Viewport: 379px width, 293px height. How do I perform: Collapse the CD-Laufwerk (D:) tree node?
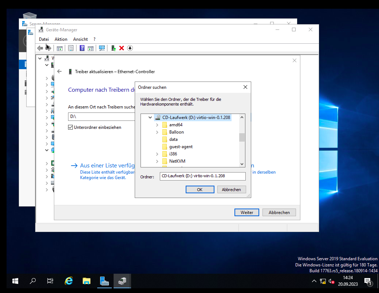point(150,118)
